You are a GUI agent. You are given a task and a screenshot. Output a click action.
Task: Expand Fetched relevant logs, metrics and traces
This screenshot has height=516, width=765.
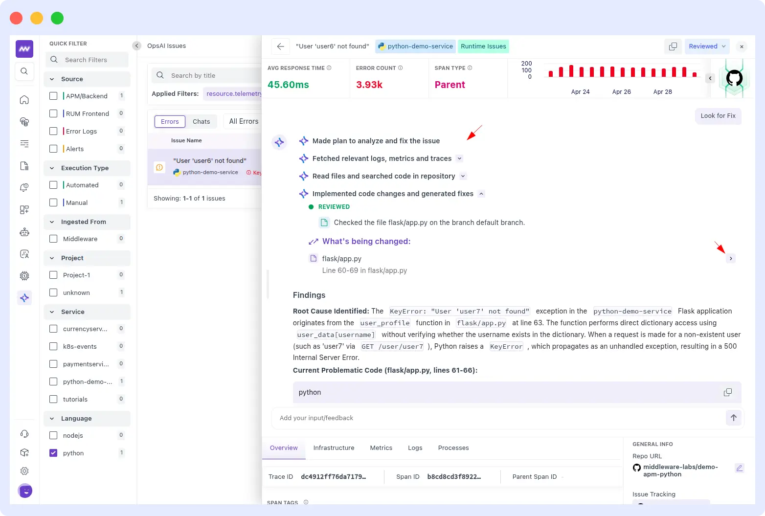point(459,158)
